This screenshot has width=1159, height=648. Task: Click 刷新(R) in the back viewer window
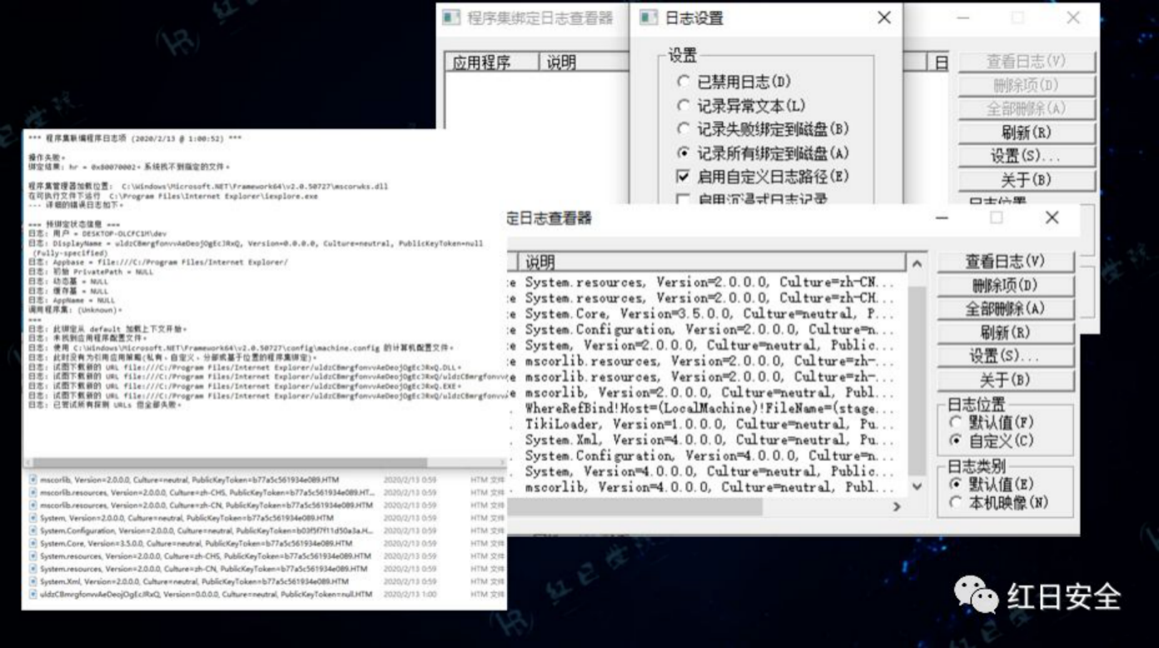pos(1027,132)
